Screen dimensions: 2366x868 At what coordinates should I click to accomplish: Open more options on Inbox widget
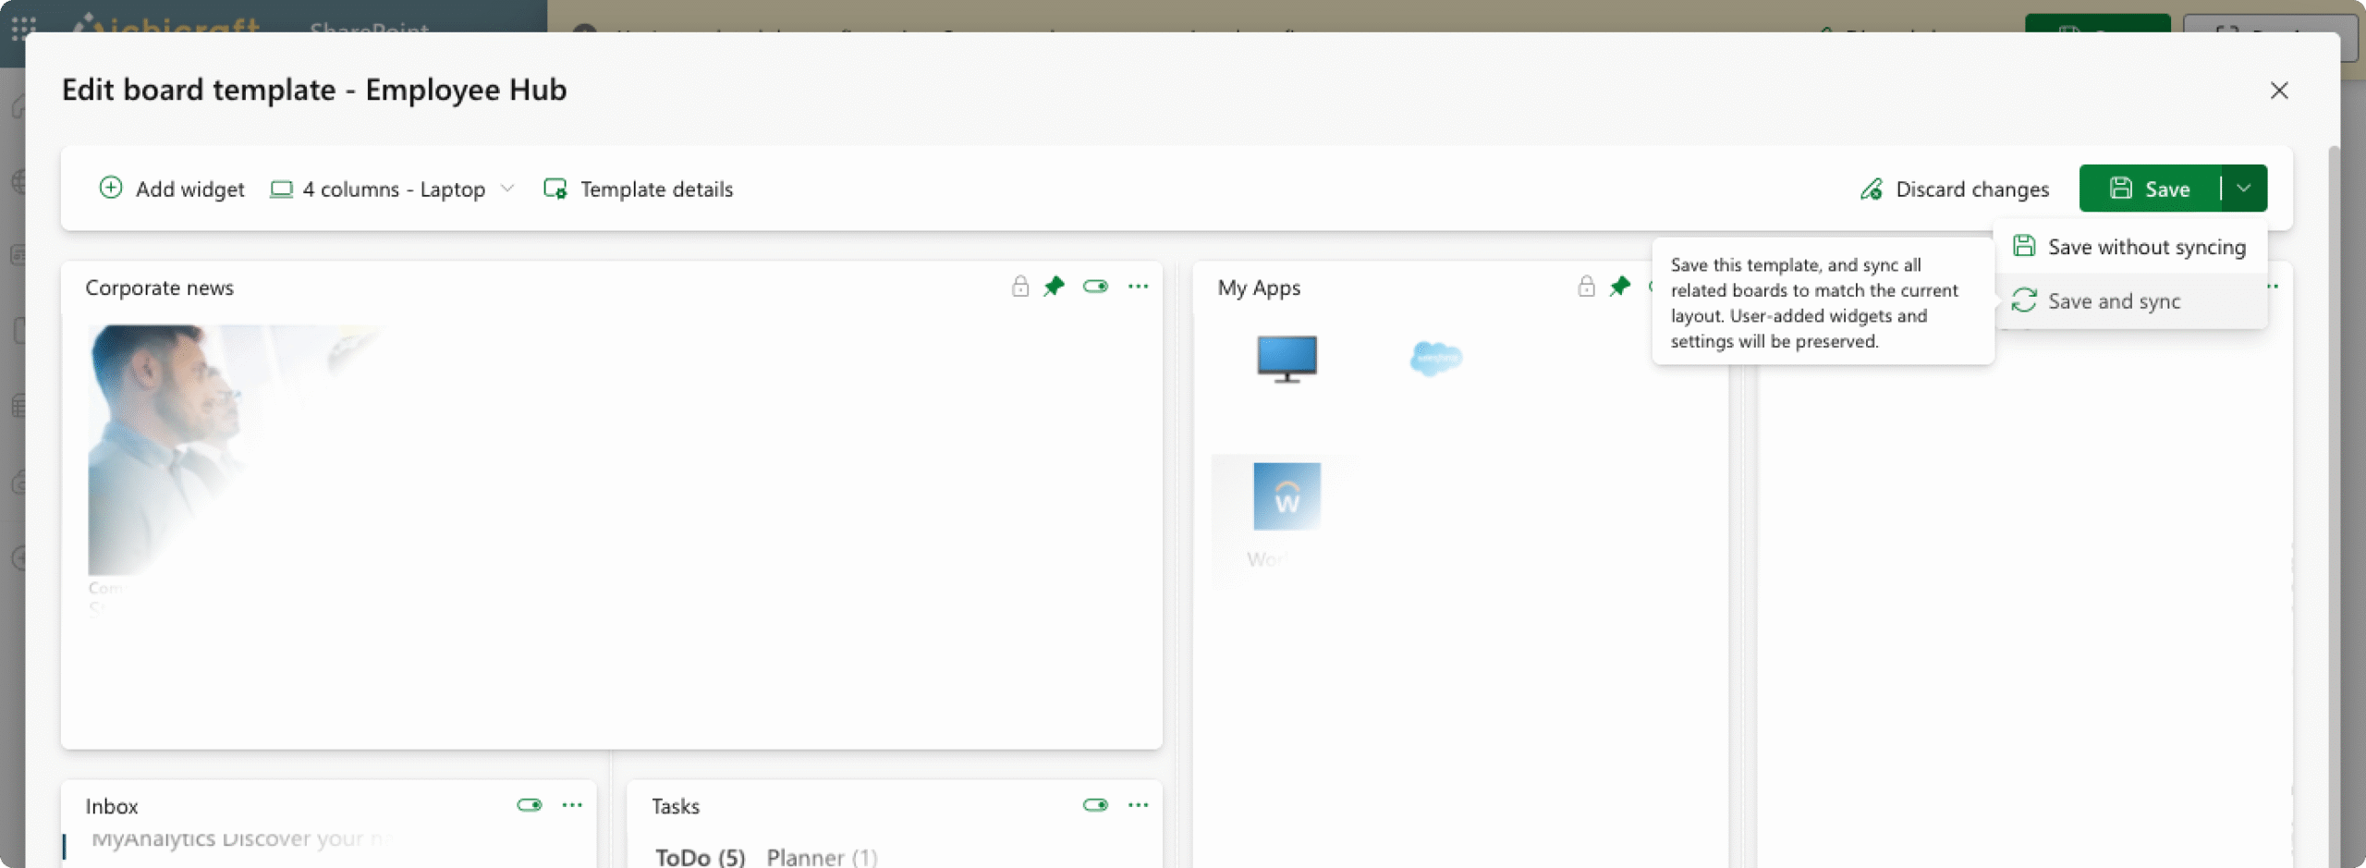[572, 805]
